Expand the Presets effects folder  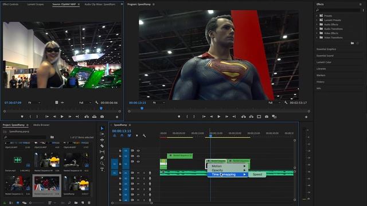click(x=317, y=15)
